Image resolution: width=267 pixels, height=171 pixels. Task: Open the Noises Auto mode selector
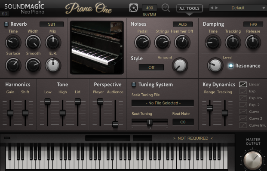(x=183, y=24)
